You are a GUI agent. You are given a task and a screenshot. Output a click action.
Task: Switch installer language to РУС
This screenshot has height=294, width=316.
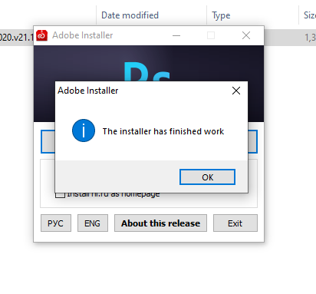pos(56,223)
